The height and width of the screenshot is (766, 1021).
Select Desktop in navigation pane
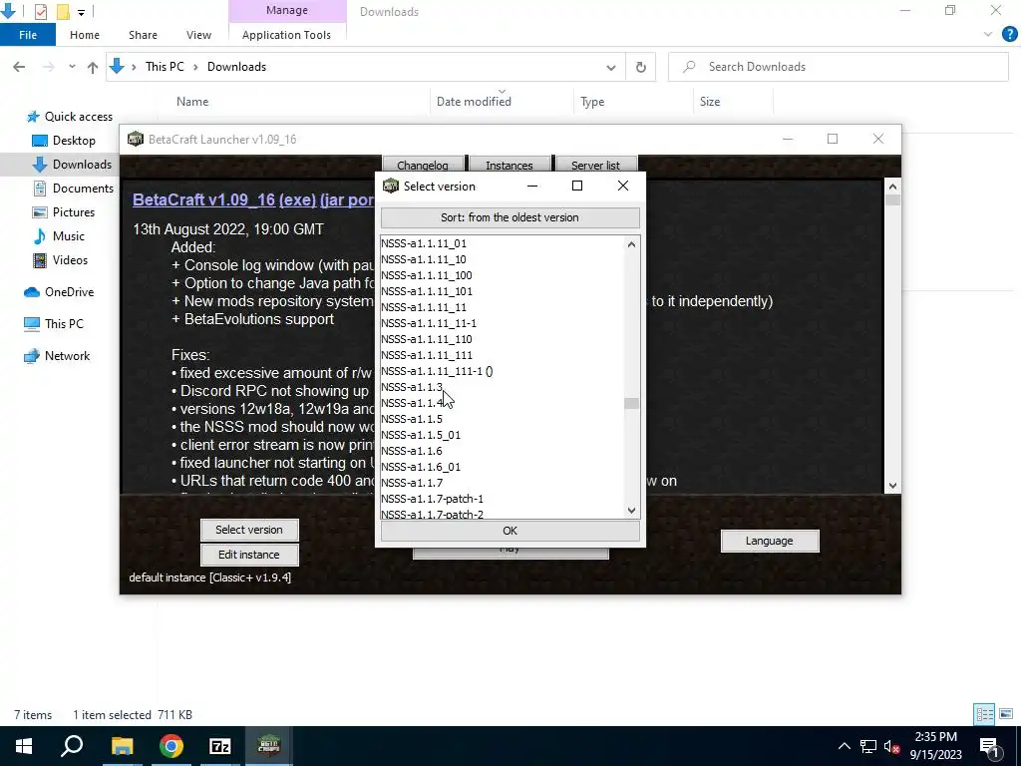coord(74,141)
